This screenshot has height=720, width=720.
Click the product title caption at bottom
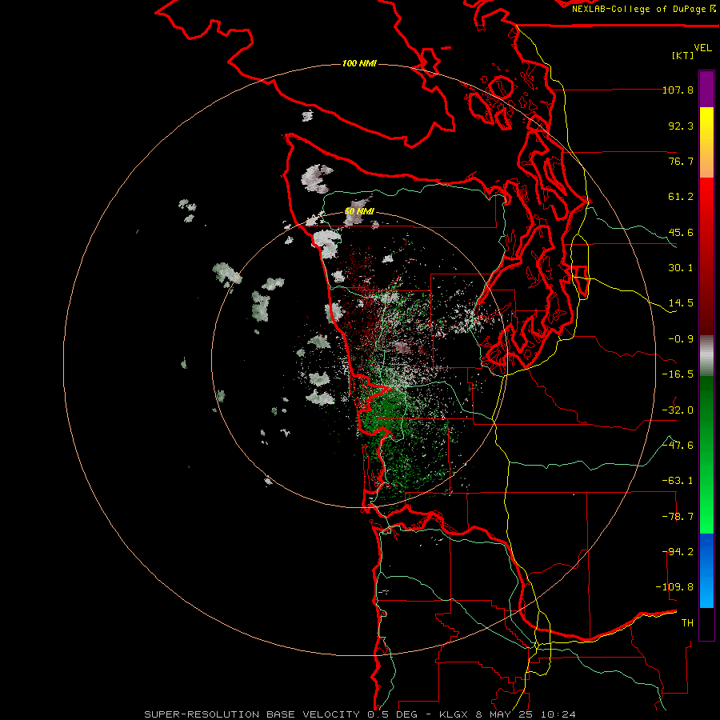(360, 714)
